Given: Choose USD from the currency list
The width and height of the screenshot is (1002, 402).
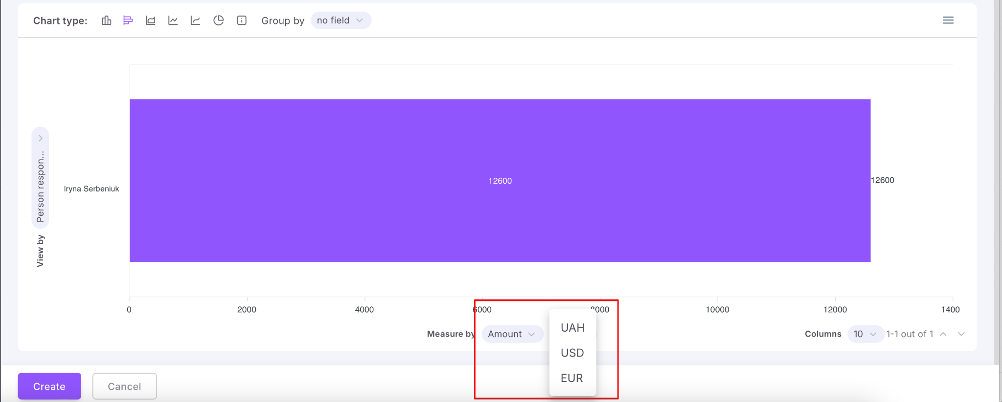Looking at the screenshot, I should 572,353.
